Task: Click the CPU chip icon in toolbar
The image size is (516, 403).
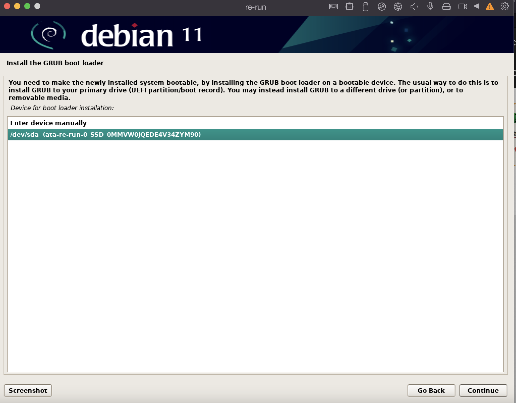Action: click(x=349, y=7)
